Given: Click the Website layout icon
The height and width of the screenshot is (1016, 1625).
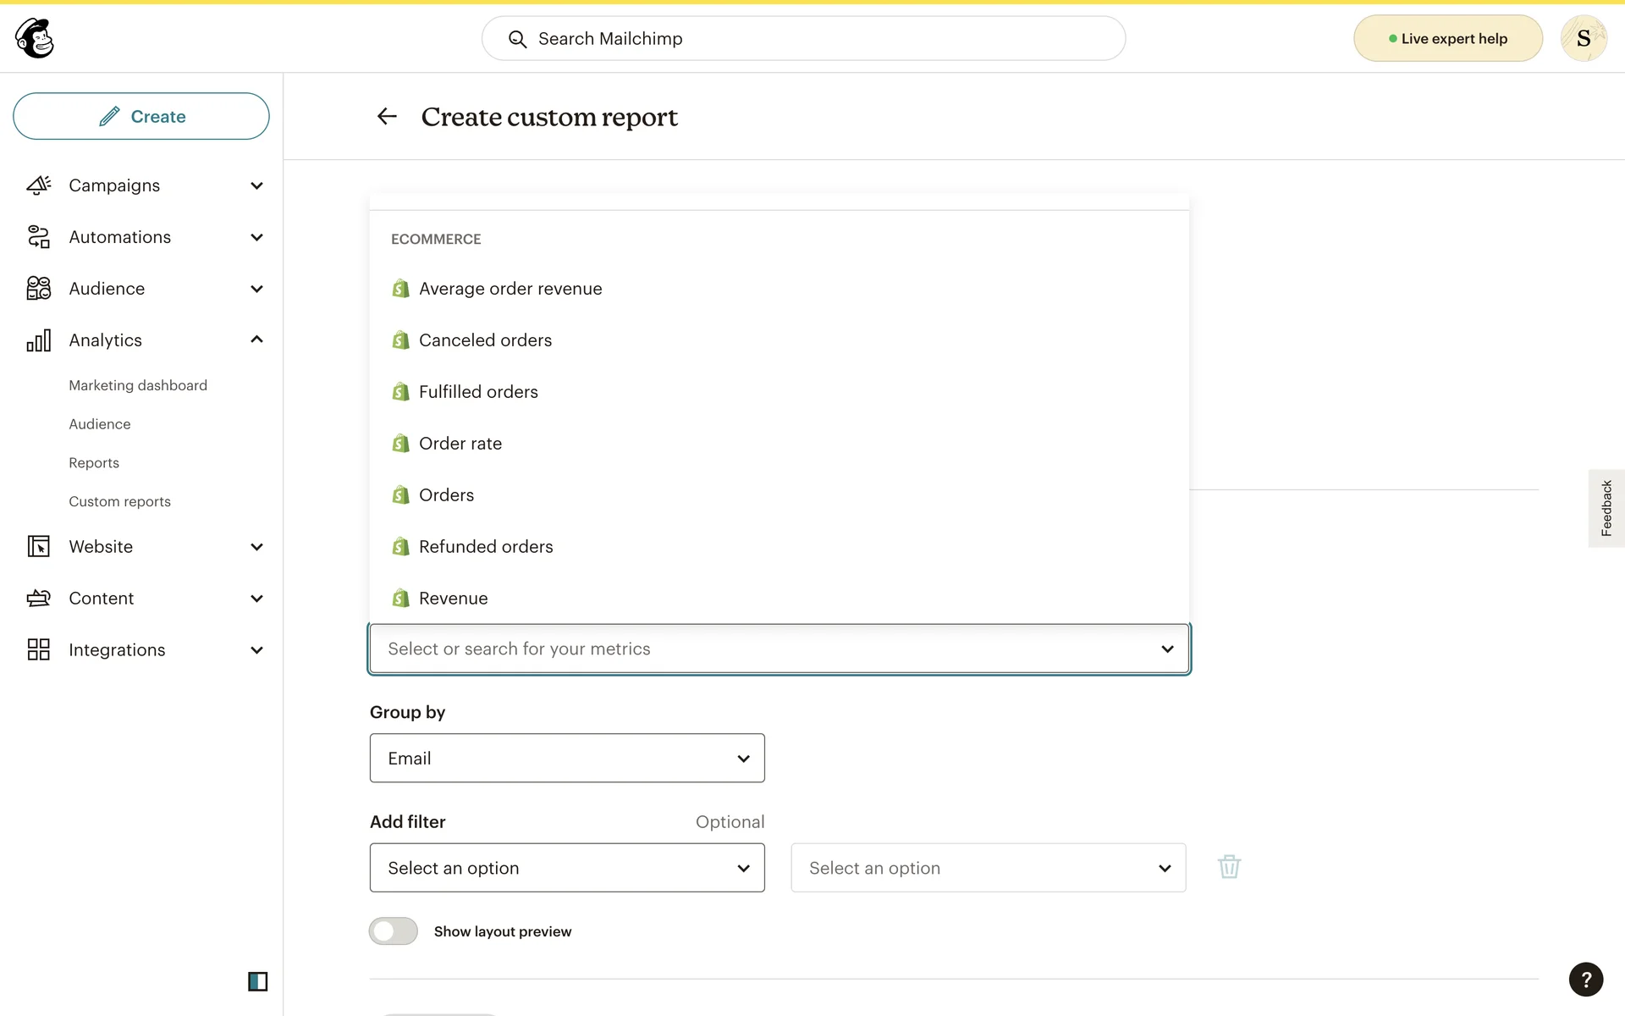Looking at the screenshot, I should (x=39, y=547).
